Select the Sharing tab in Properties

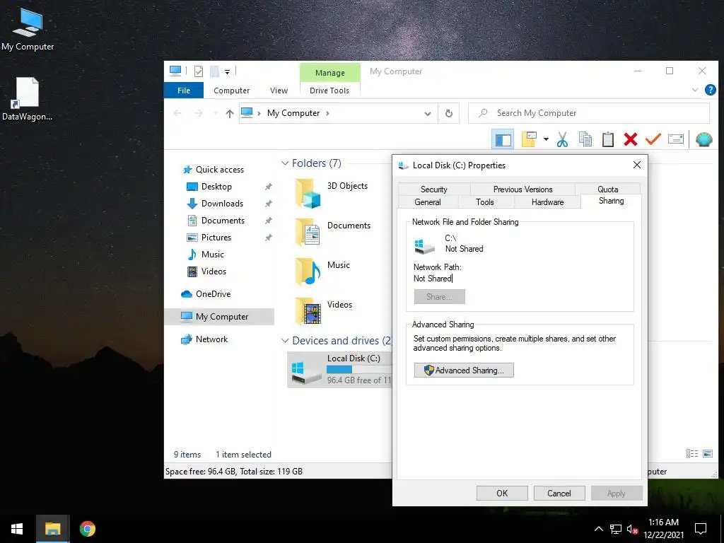tap(611, 201)
